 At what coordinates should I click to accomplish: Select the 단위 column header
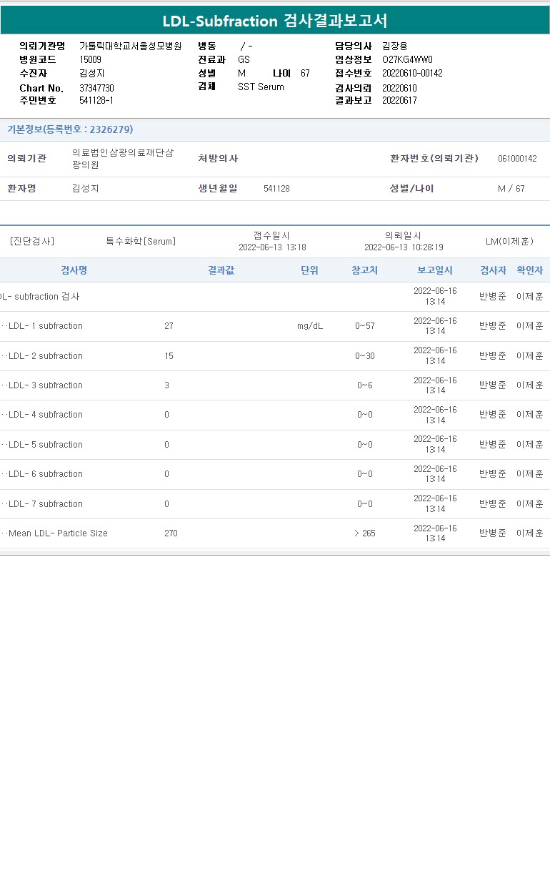click(x=309, y=270)
